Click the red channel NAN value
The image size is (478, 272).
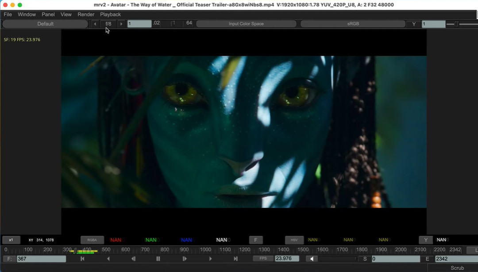point(116,240)
